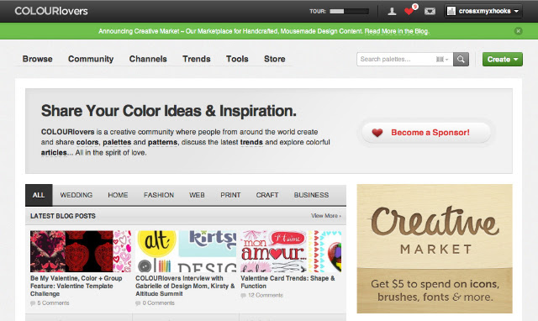Click the Share Your Color Ideas heading
538x321 pixels.
click(x=168, y=111)
